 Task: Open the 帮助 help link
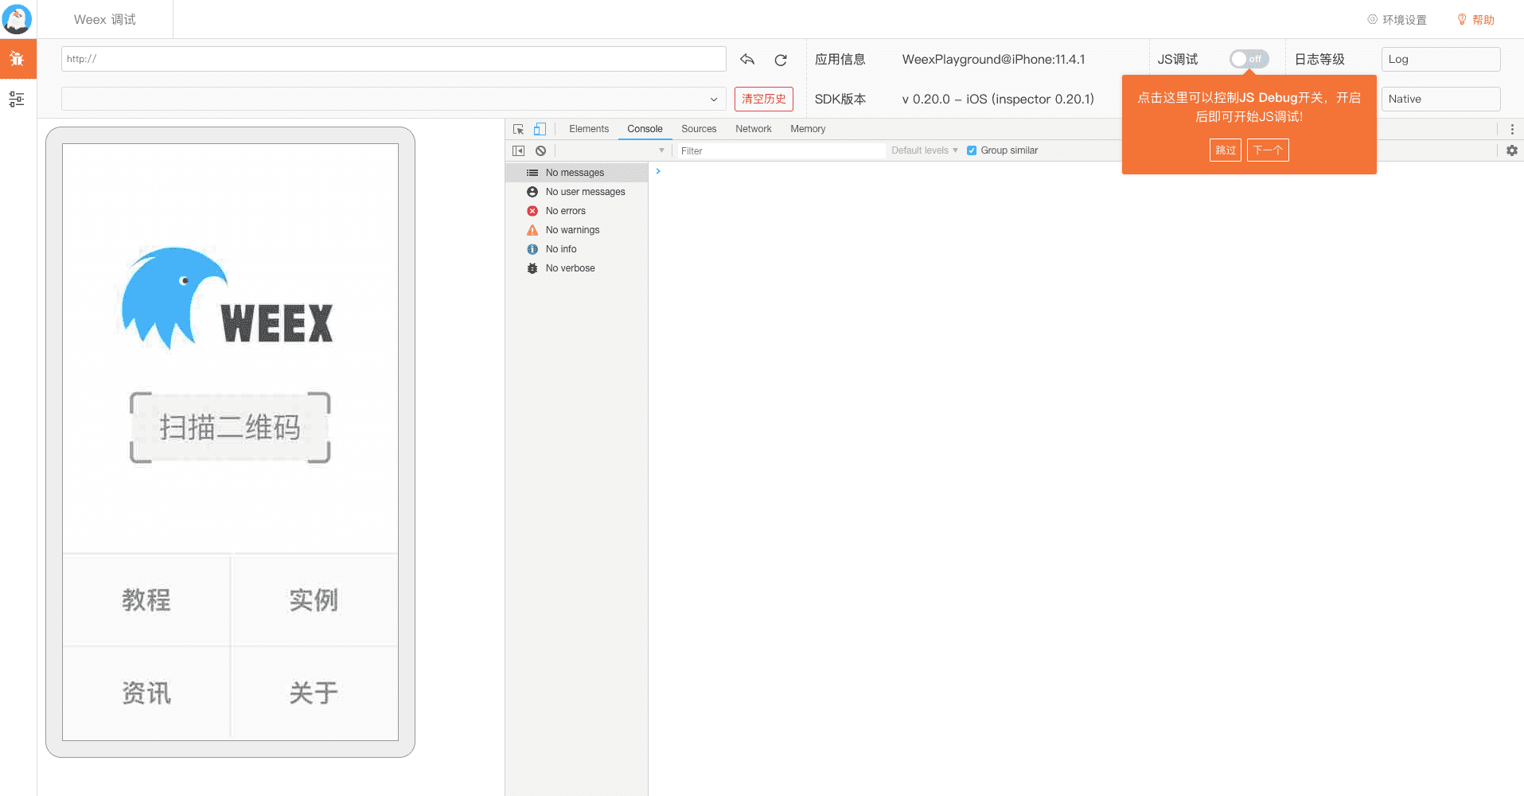coord(1483,19)
